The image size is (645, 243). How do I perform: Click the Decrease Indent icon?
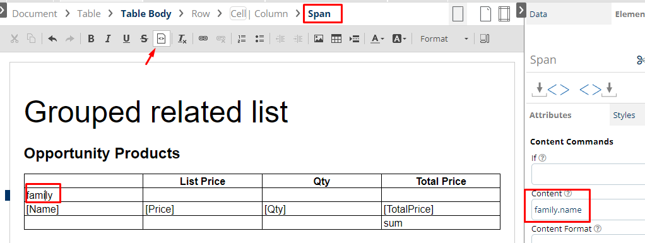(281, 39)
